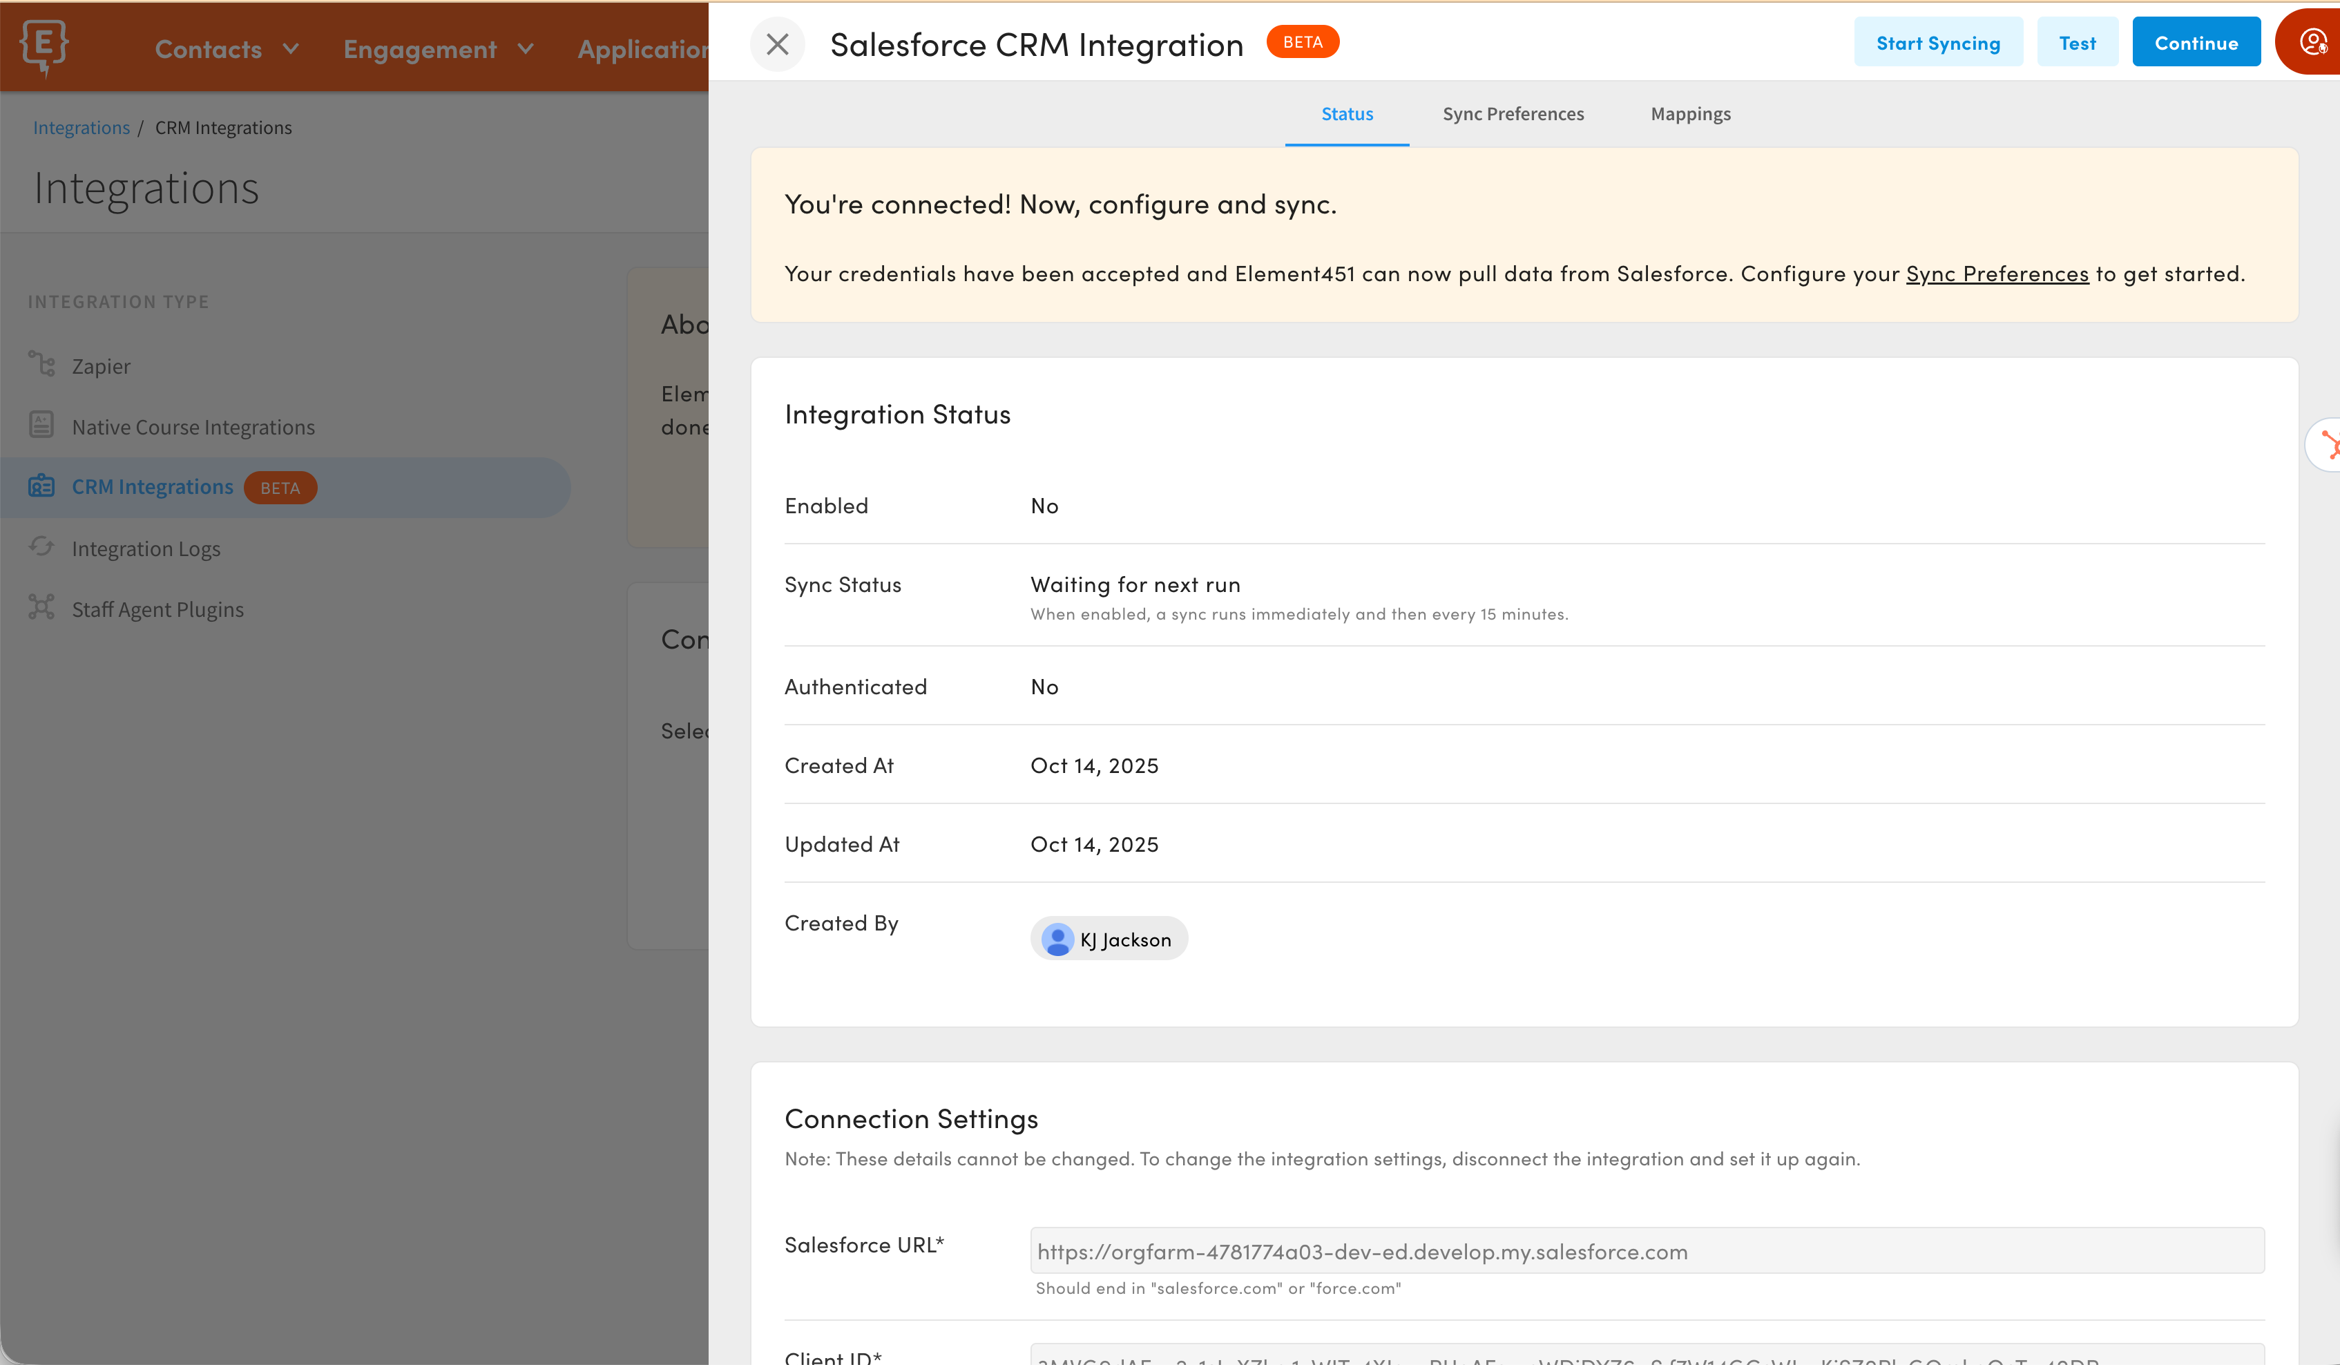The height and width of the screenshot is (1365, 2340).
Task: Select the Zapier integration icon
Action: click(x=41, y=364)
